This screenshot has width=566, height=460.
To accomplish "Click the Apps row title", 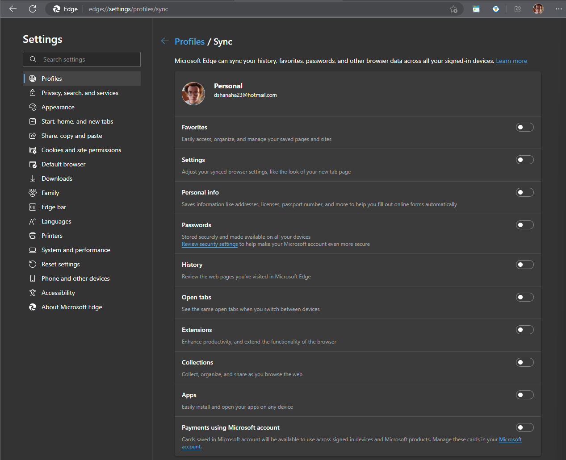I will [x=189, y=395].
